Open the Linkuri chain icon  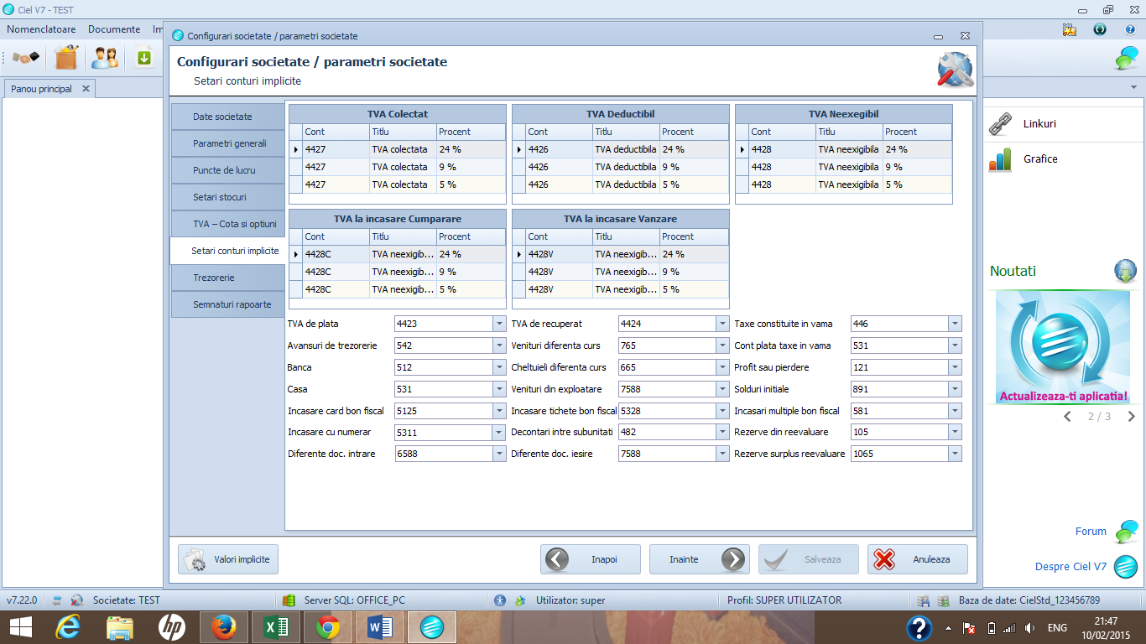[1000, 124]
